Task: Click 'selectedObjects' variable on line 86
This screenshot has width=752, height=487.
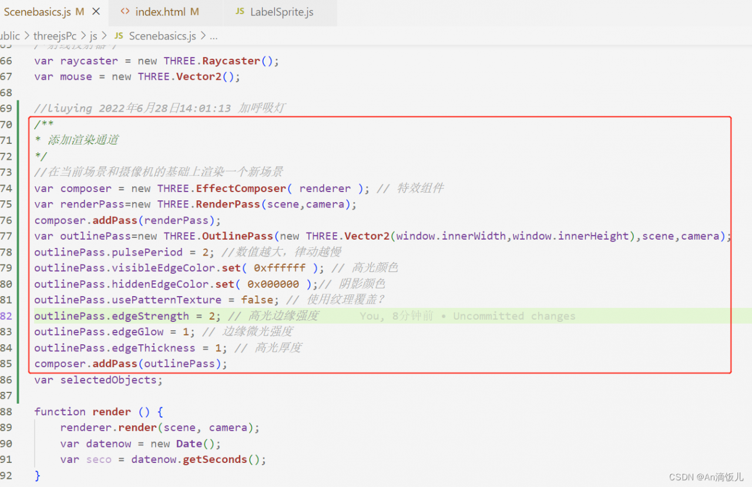Action: coord(109,380)
